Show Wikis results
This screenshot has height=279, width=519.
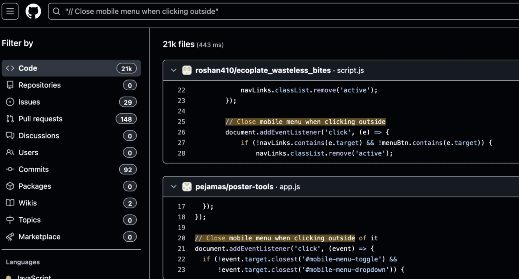tap(71, 203)
